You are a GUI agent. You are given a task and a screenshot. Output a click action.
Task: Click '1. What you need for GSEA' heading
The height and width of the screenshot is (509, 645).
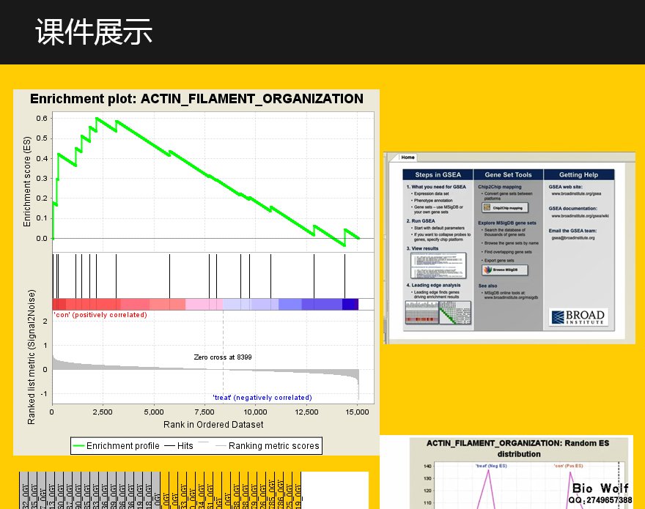pyautogui.click(x=436, y=187)
